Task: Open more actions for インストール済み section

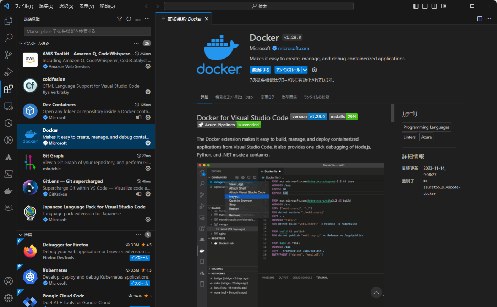Action: tap(136, 43)
